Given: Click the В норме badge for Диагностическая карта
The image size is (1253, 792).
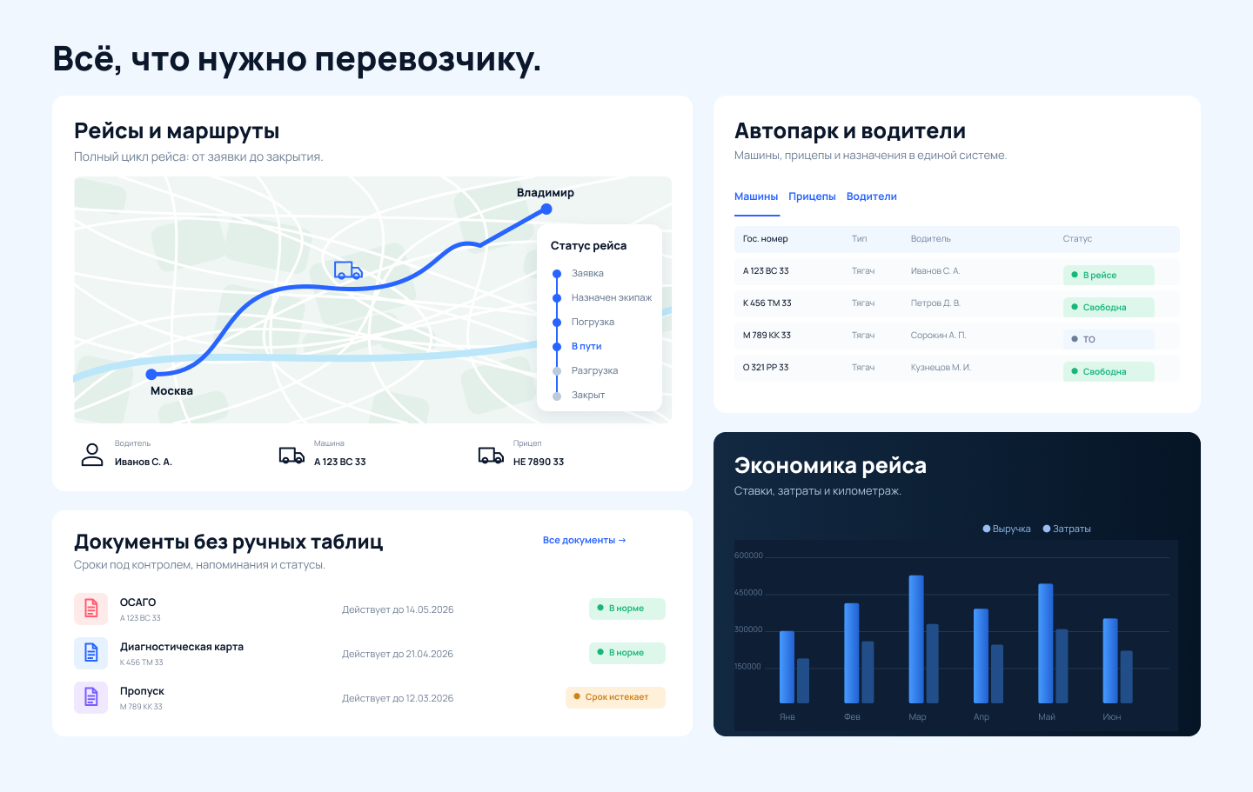Looking at the screenshot, I should point(627,653).
